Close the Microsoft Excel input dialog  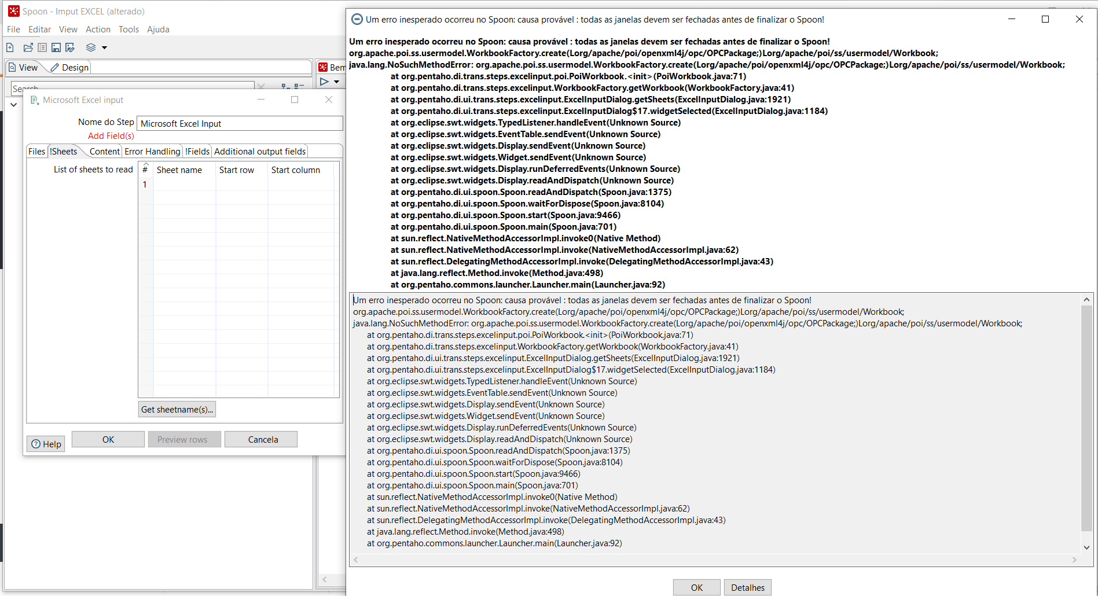[329, 100]
